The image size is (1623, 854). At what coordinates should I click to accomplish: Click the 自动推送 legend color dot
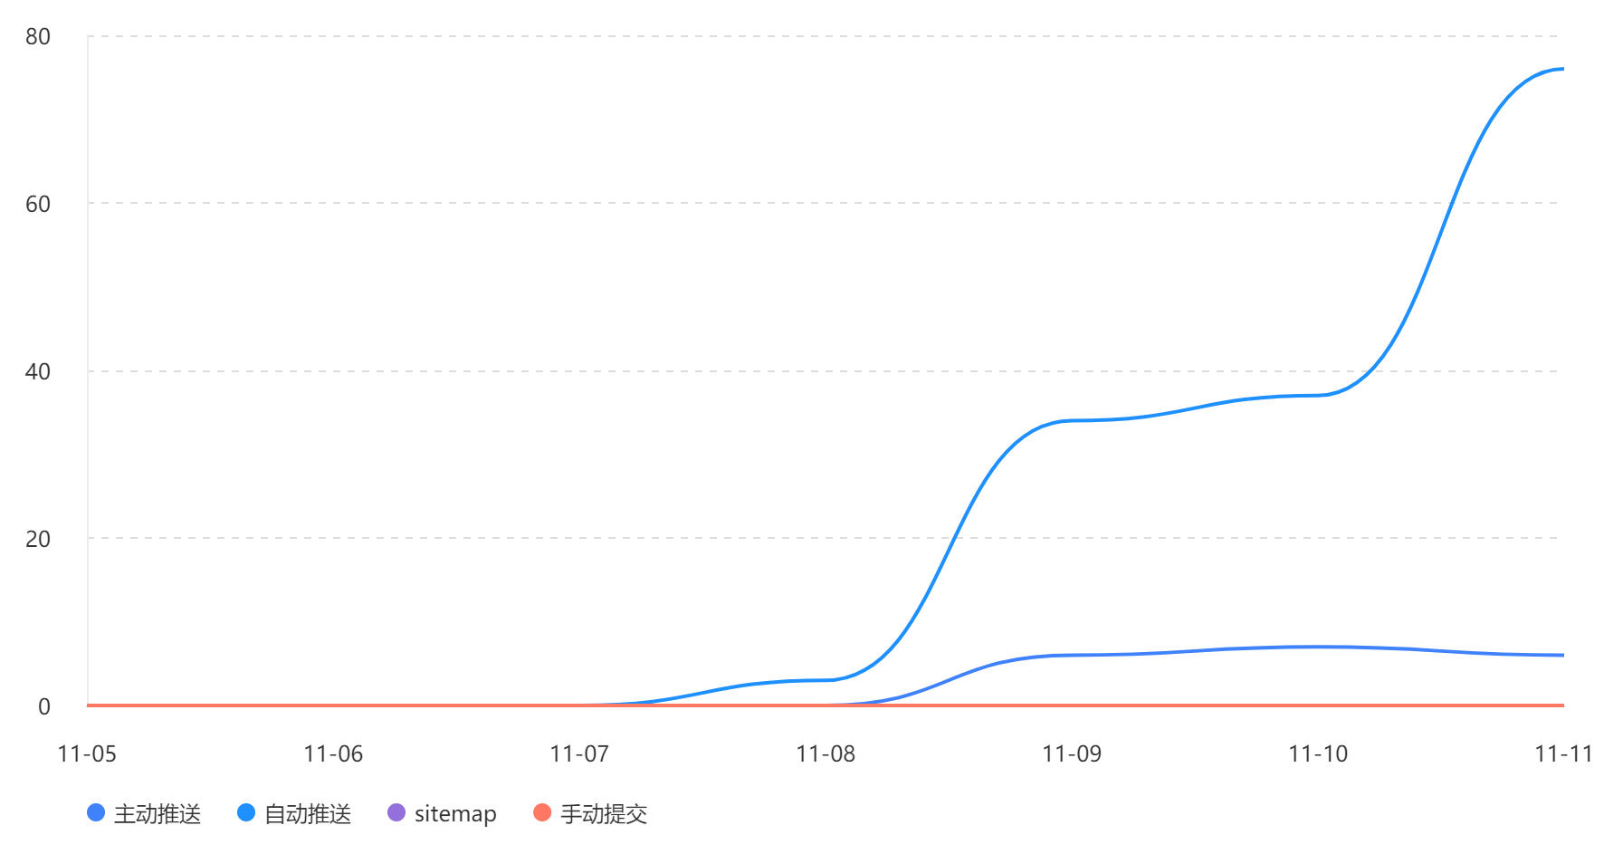coord(246,813)
